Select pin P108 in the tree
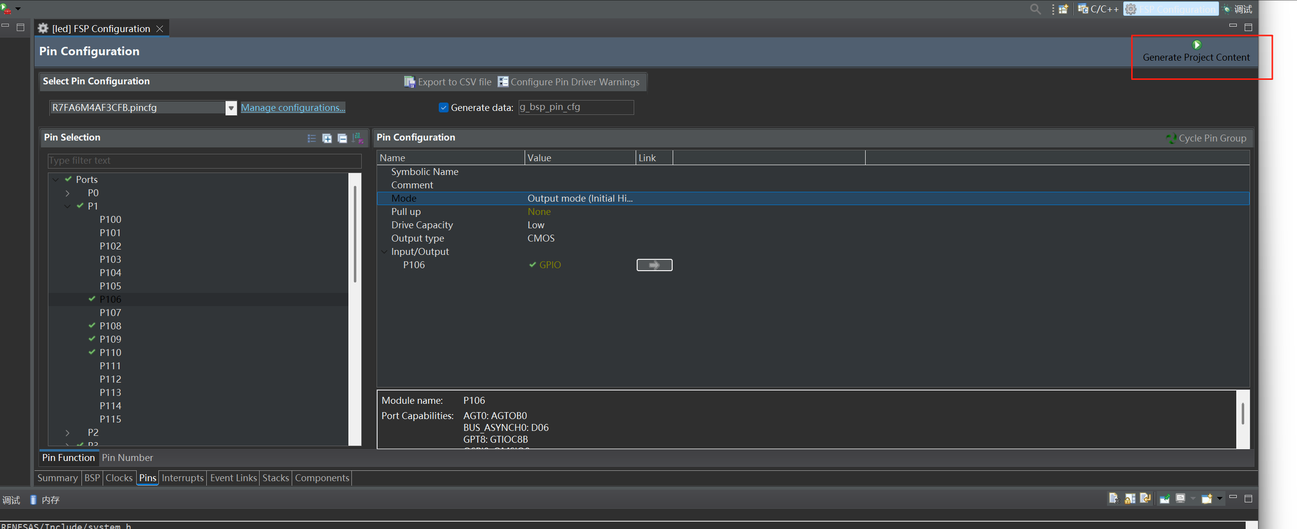The width and height of the screenshot is (1297, 529). pos(110,326)
